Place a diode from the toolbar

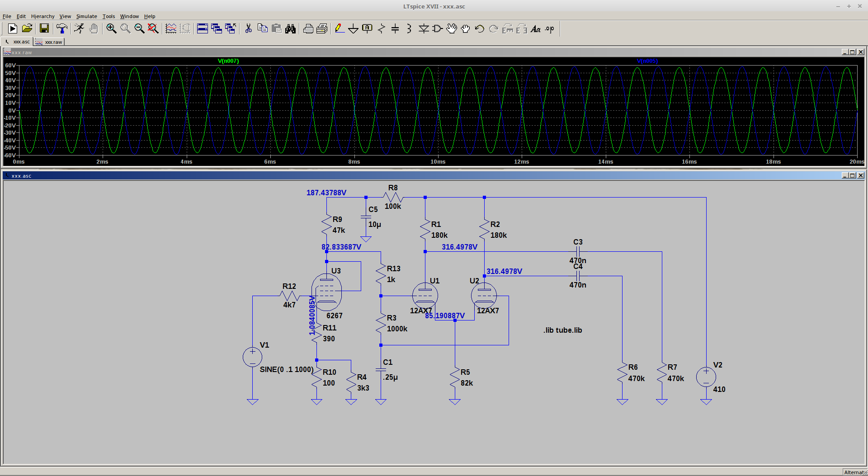click(x=424, y=28)
